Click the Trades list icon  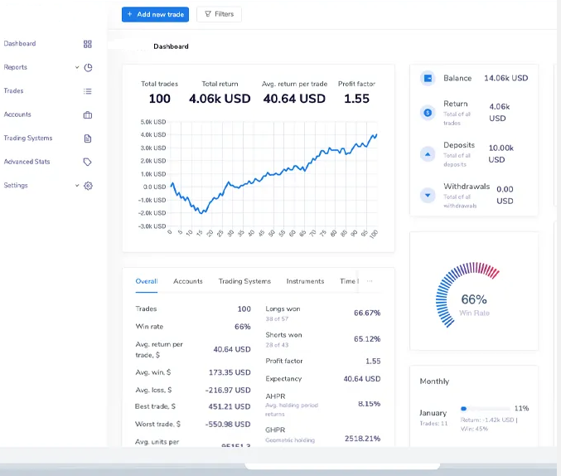88,91
